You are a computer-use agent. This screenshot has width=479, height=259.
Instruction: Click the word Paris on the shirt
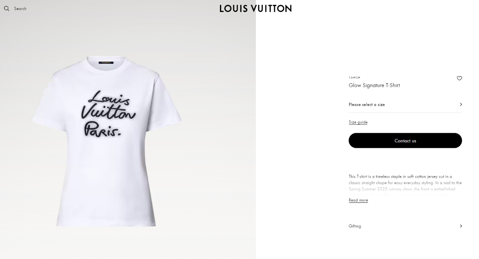click(x=103, y=129)
